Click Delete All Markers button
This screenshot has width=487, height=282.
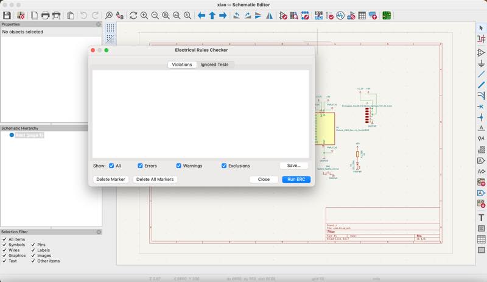[x=155, y=179]
